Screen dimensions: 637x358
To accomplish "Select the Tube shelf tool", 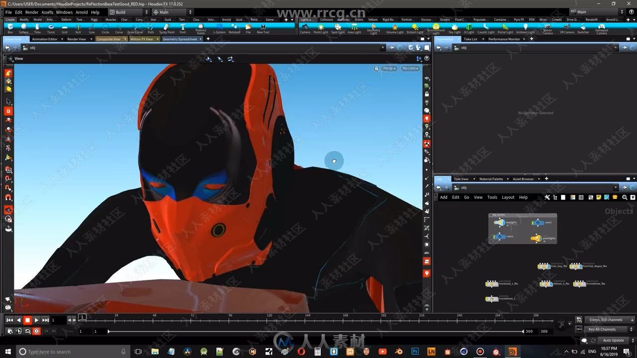I will [37, 28].
